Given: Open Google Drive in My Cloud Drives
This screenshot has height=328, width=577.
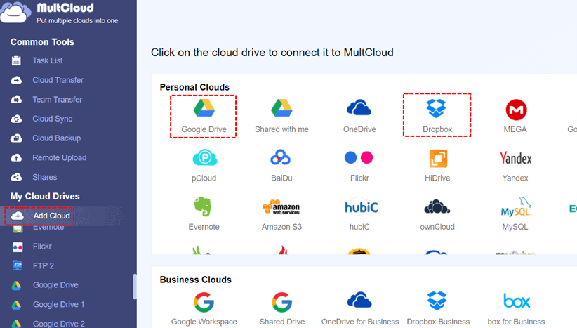Looking at the screenshot, I should [x=55, y=285].
